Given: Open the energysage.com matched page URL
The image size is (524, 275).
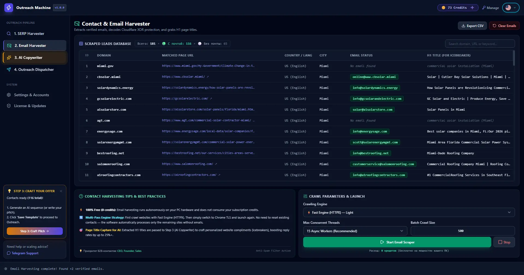Looking at the screenshot, I should [x=208, y=131].
